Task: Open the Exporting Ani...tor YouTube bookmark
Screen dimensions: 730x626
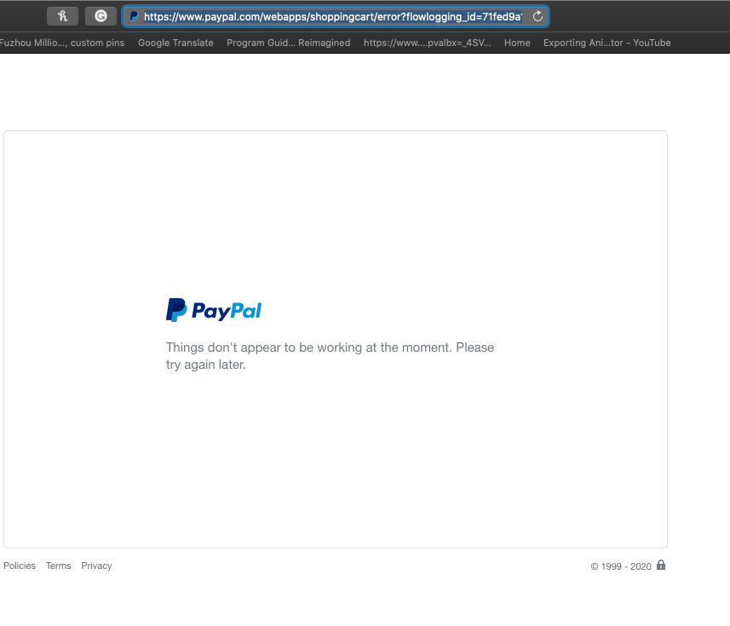Action: click(606, 43)
